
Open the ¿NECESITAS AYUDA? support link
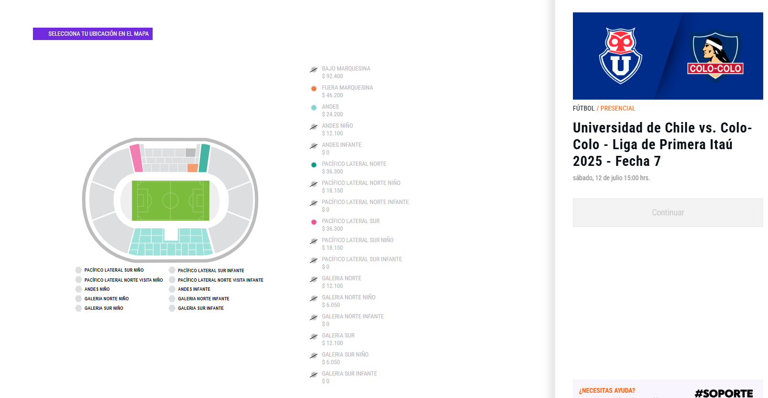607,390
